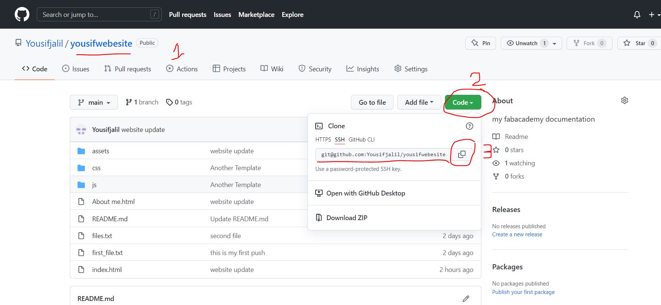Edit About details with gear icon
The image size is (661, 305).
point(625,100)
